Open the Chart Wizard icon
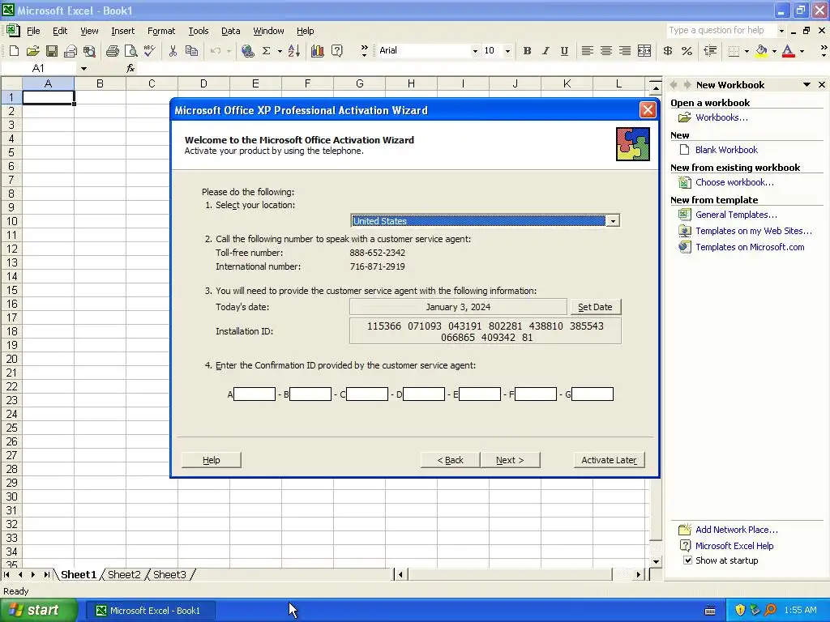The height and width of the screenshot is (622, 830). click(x=318, y=51)
